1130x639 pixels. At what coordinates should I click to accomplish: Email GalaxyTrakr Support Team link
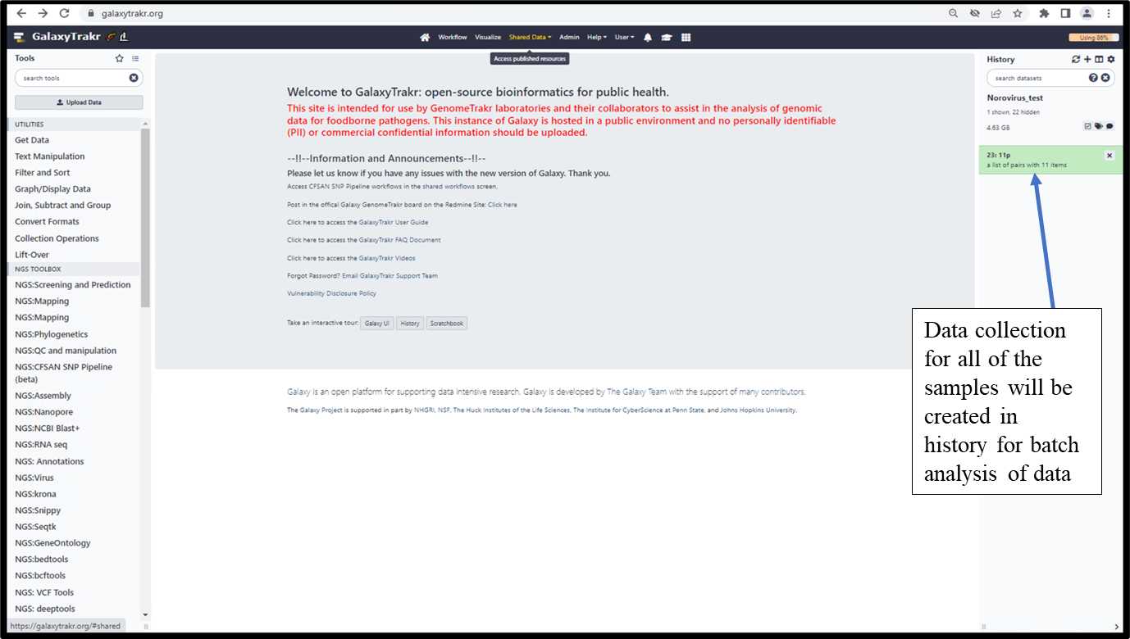click(390, 276)
